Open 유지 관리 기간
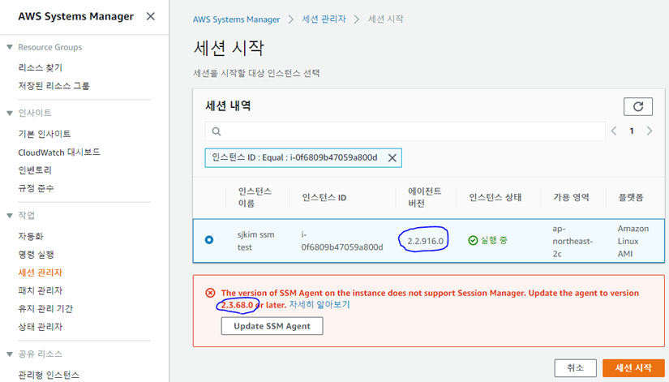The height and width of the screenshot is (382, 669). [45, 308]
